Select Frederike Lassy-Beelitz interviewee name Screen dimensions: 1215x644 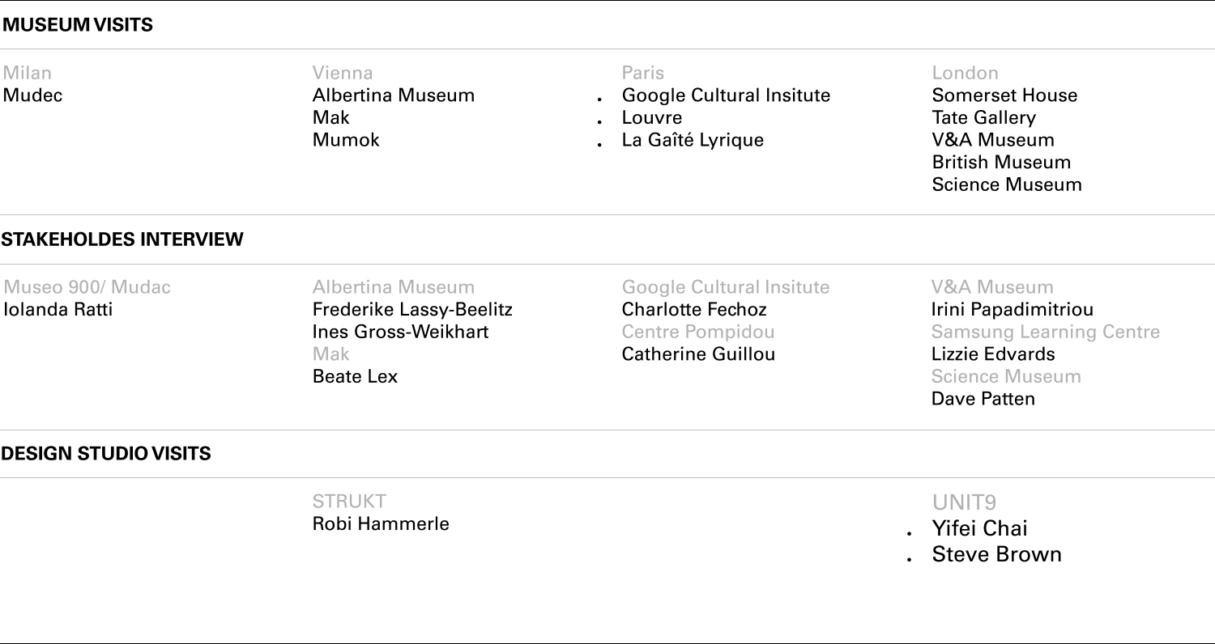coord(412,310)
